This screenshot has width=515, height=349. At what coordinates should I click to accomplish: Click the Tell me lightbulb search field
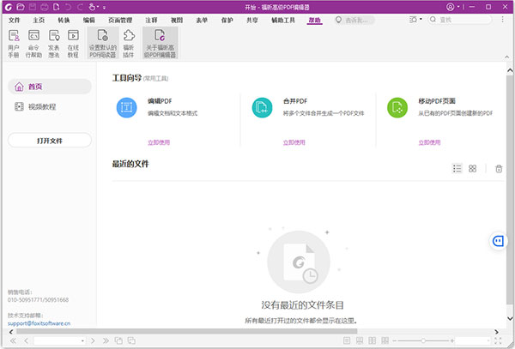(354, 20)
